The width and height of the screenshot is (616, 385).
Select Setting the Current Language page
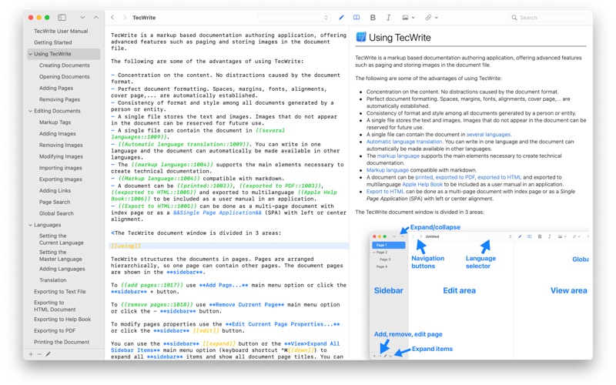tap(62, 239)
